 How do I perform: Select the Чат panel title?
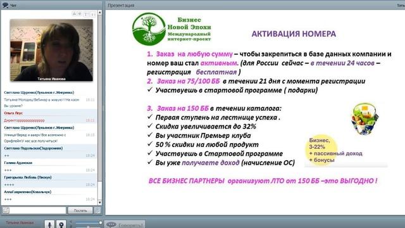(x=13, y=5)
